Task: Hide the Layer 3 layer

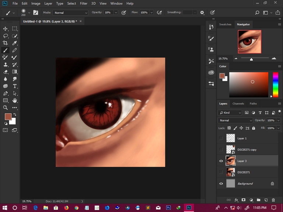Action: pos(221,161)
